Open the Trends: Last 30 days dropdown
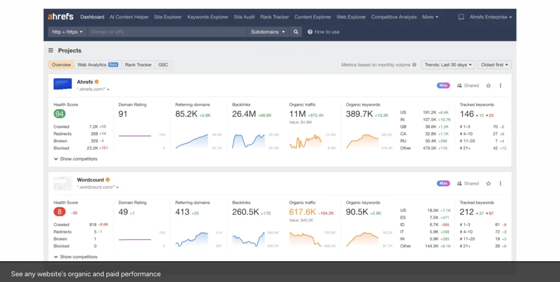Viewport: 560px width, 282px height. [x=448, y=64]
